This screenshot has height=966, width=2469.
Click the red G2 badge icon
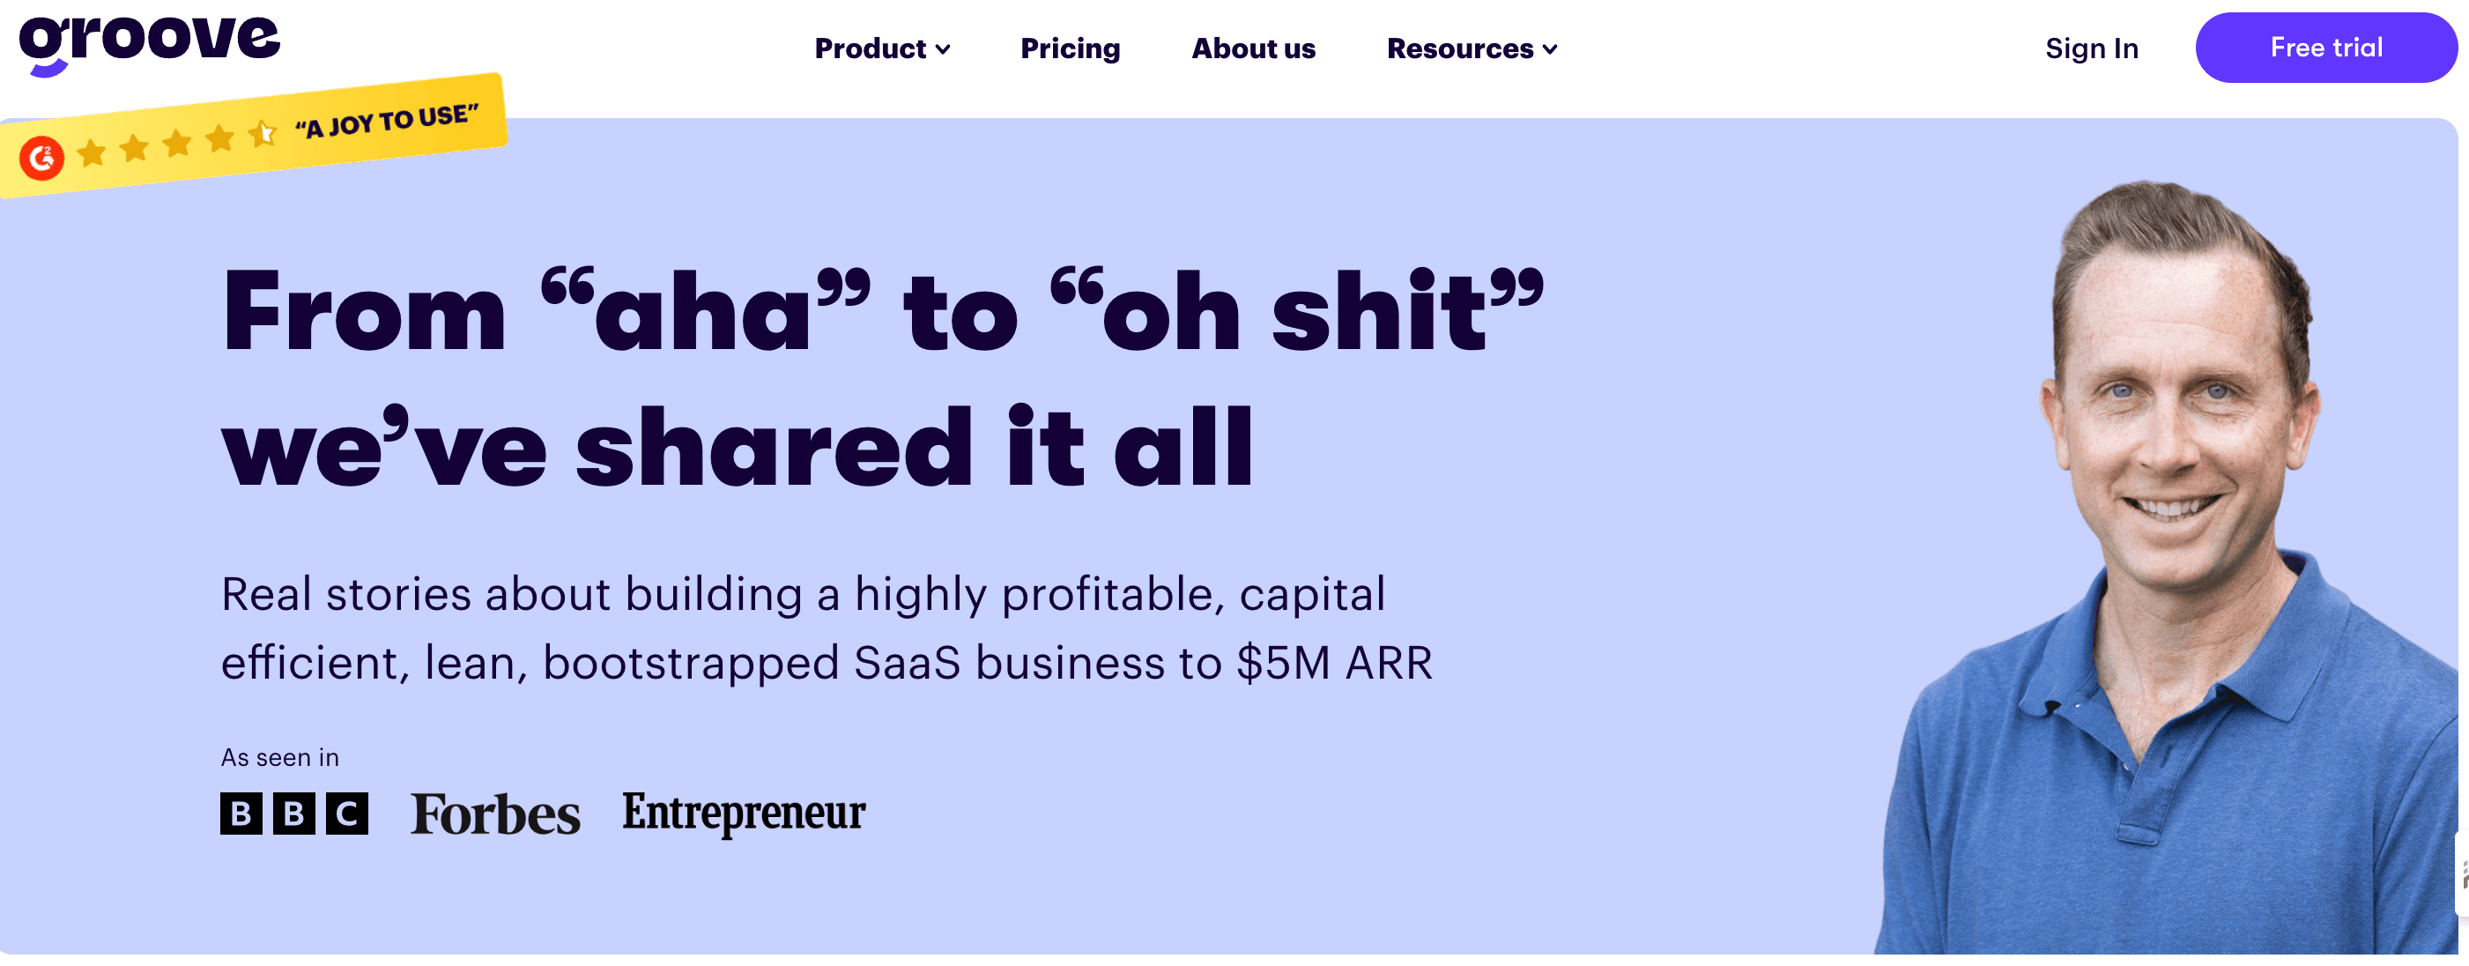42,158
